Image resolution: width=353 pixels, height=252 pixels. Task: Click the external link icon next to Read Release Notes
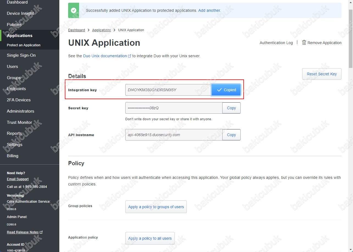click(x=41, y=232)
